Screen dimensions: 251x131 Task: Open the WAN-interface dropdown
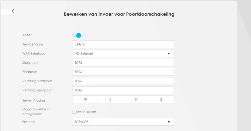pos(123,53)
